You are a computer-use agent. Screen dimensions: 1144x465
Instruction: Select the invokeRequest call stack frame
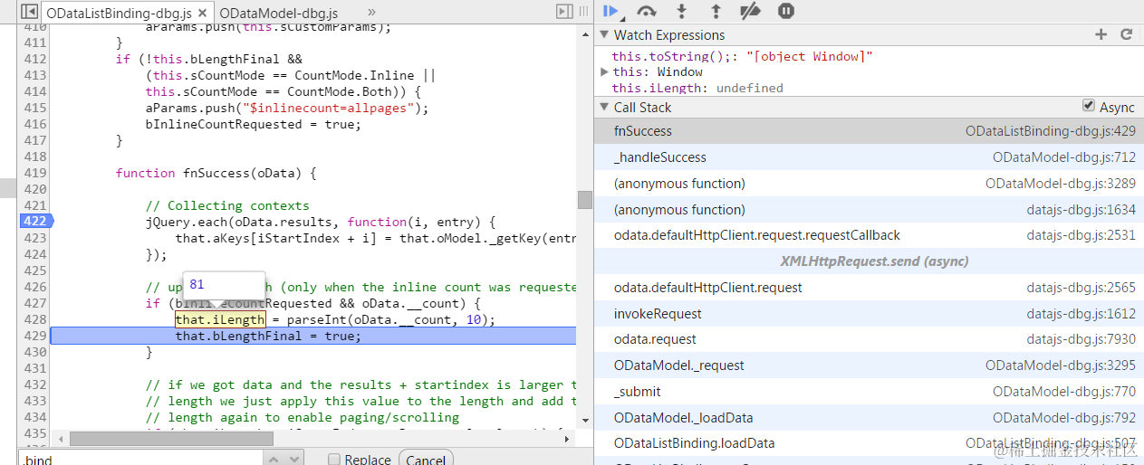click(x=869, y=314)
